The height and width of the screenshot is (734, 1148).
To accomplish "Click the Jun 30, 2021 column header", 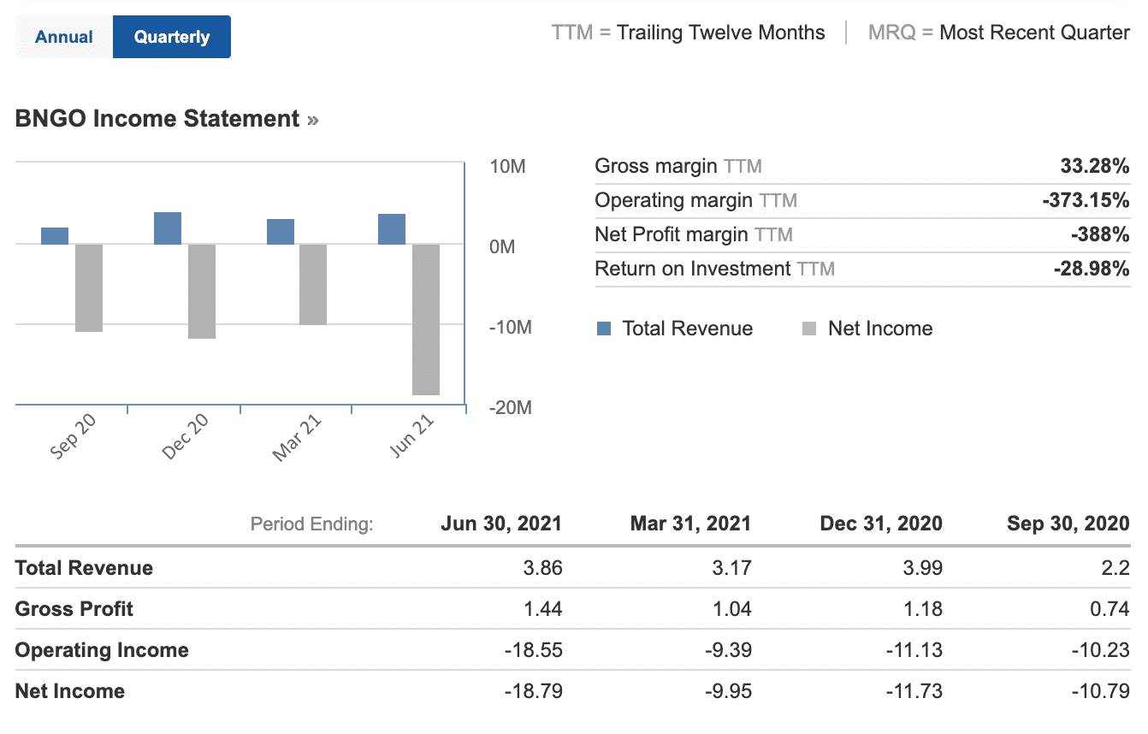I will pyautogui.click(x=501, y=524).
